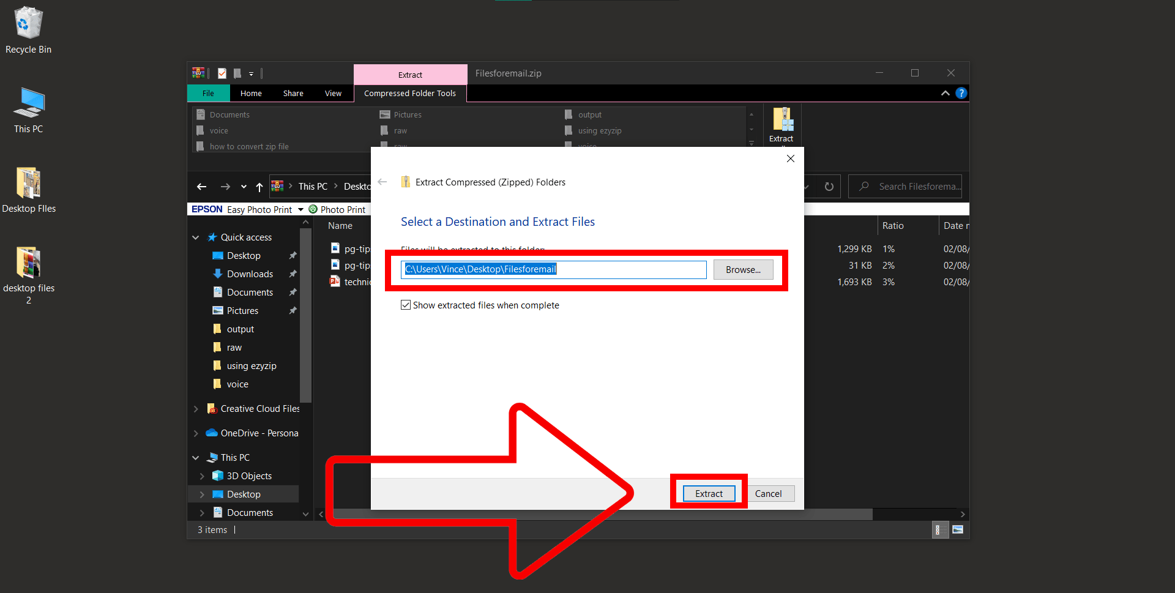Click the destination folder path field
The image size is (1175, 593).
click(551, 269)
